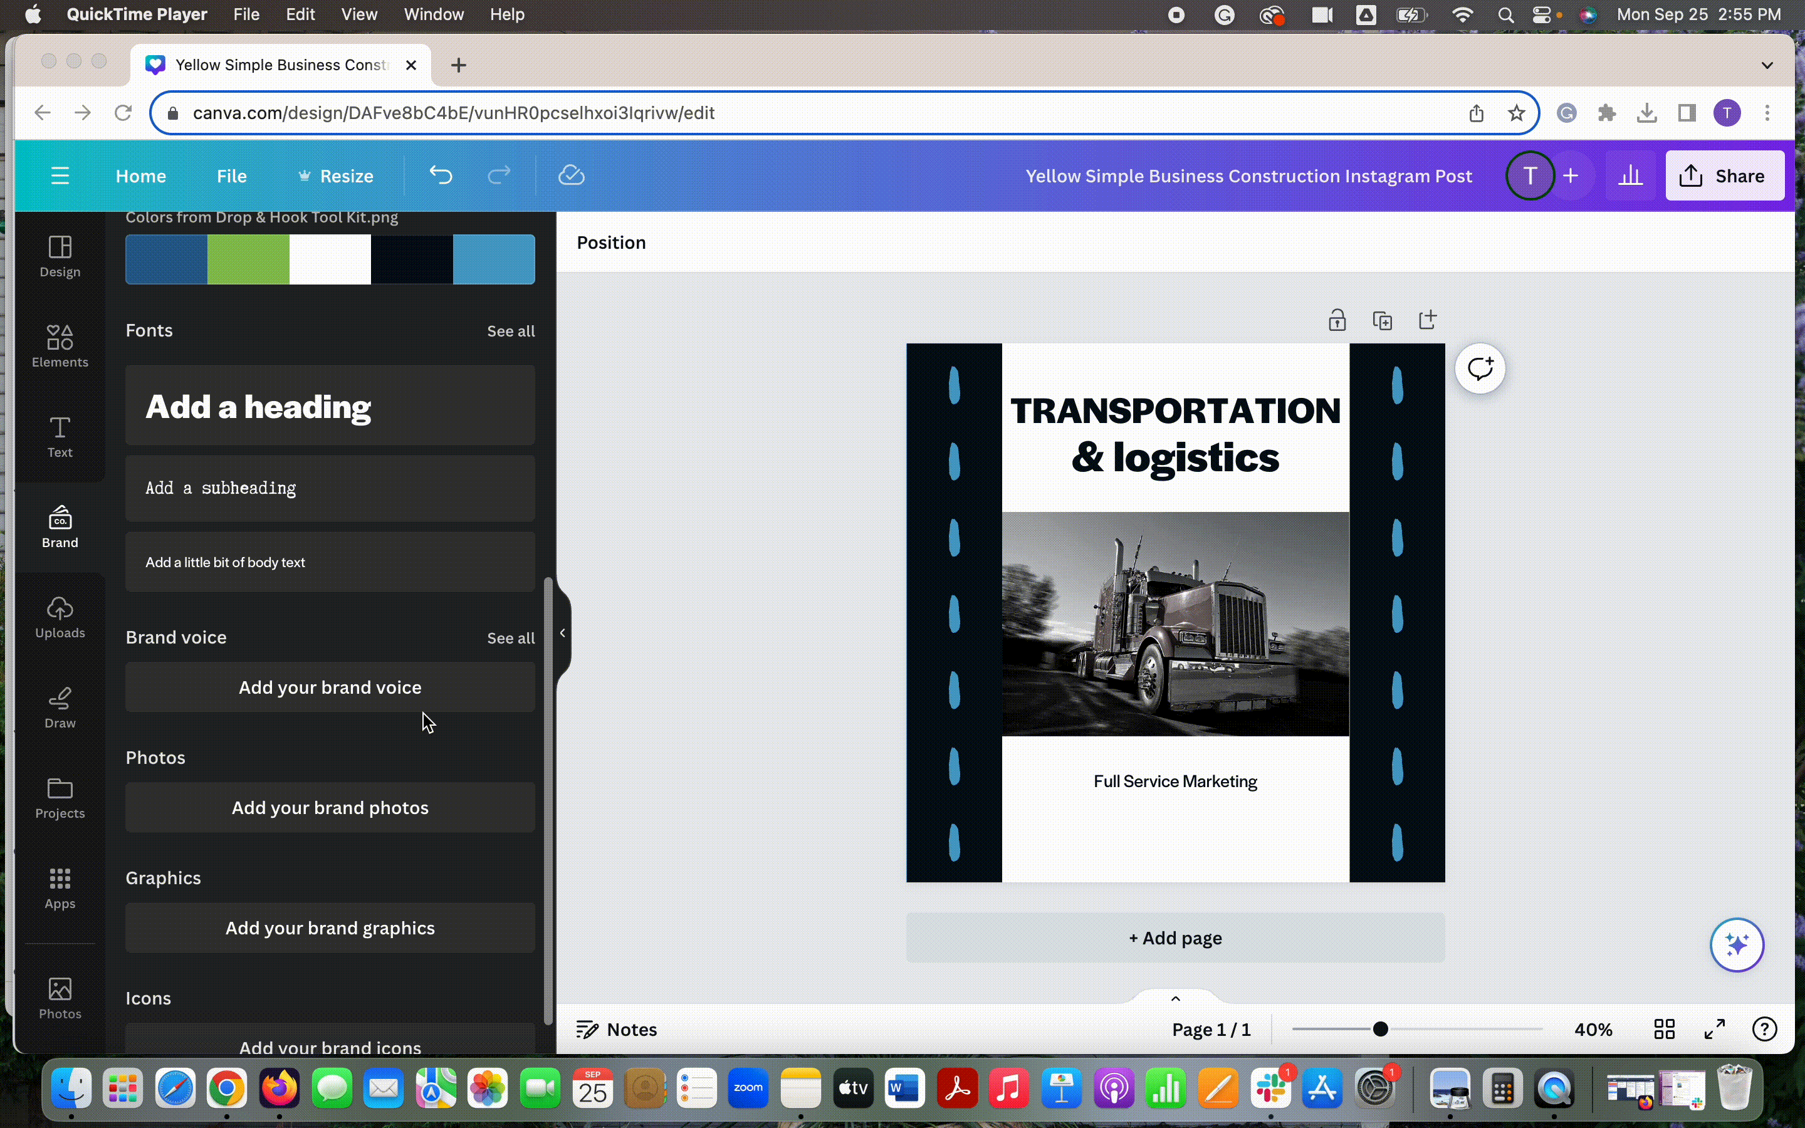The image size is (1805, 1128).
Task: Open the Draw tool panel
Action: pos(60,708)
